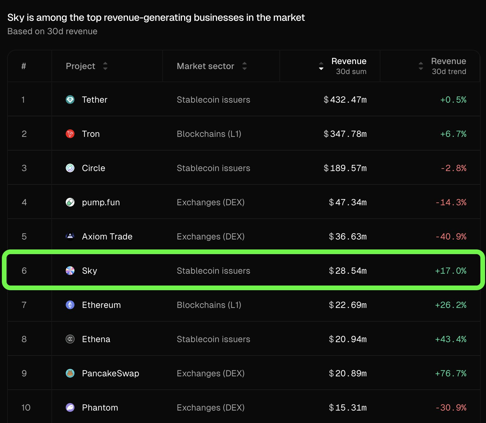Click the +6.7% trend value

pyautogui.click(x=453, y=134)
